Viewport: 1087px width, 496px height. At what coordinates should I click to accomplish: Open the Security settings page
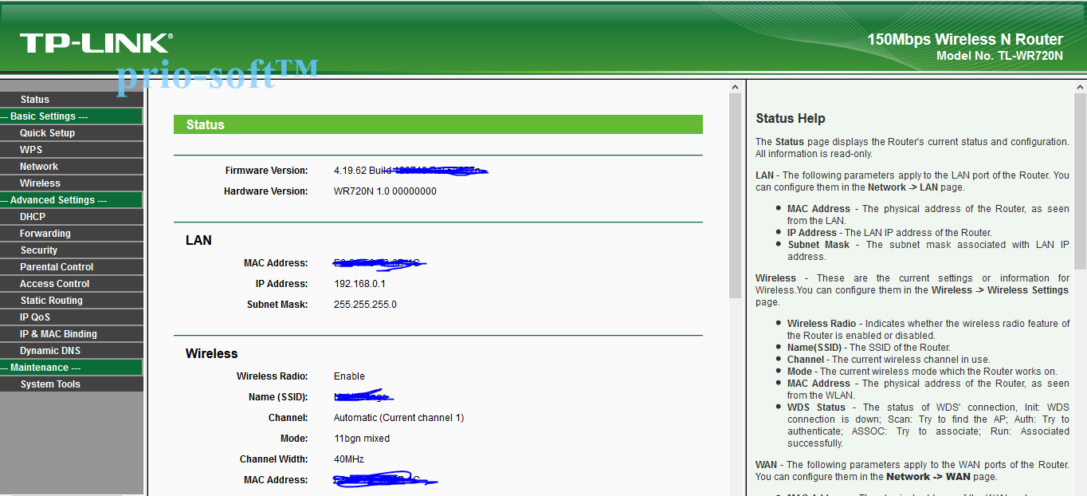point(39,250)
